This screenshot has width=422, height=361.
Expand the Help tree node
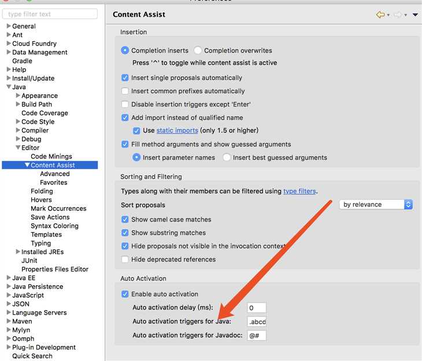[x=9, y=69]
